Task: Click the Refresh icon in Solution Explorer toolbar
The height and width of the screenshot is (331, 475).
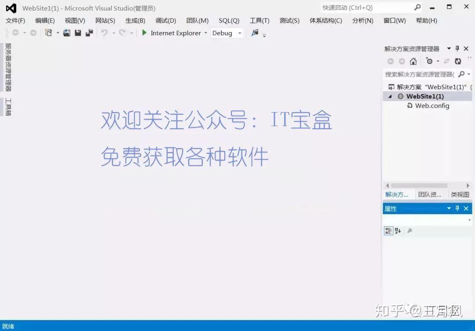Action: [458, 61]
